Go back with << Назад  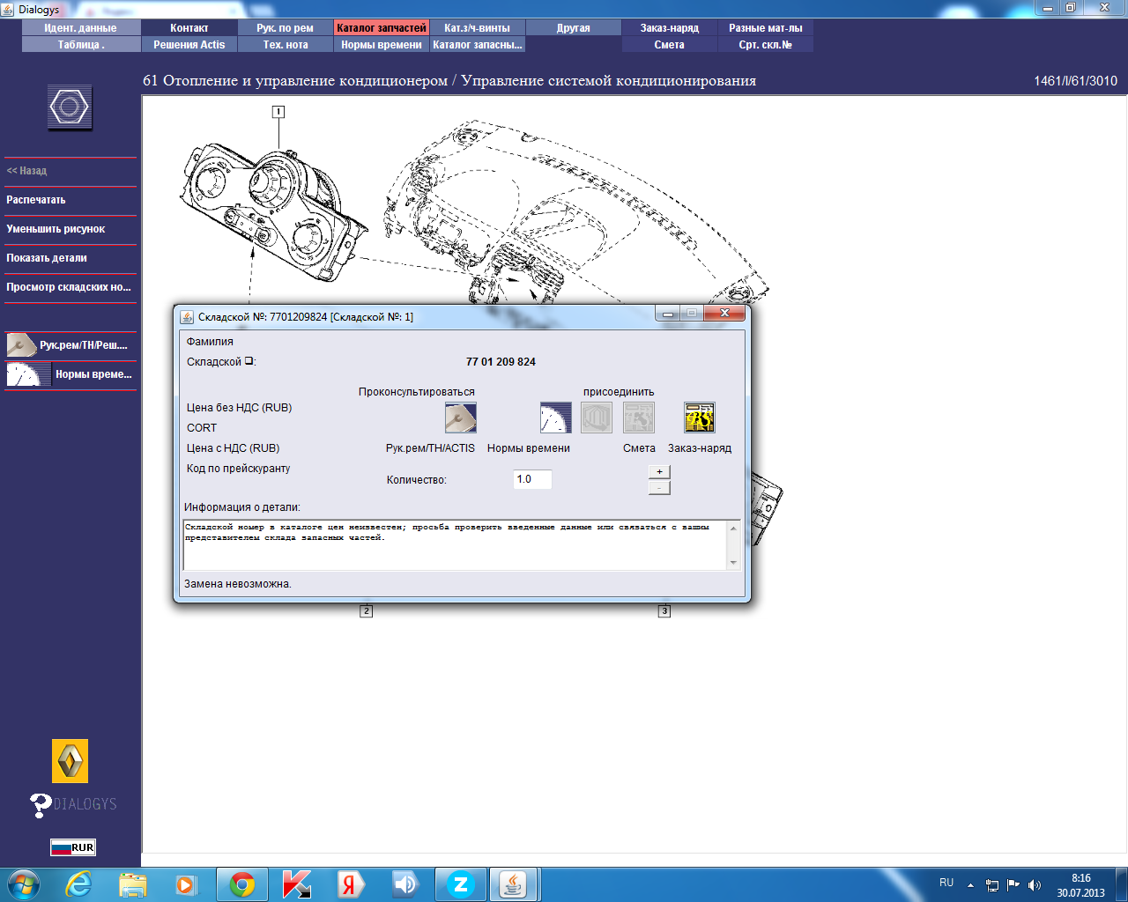(70, 171)
